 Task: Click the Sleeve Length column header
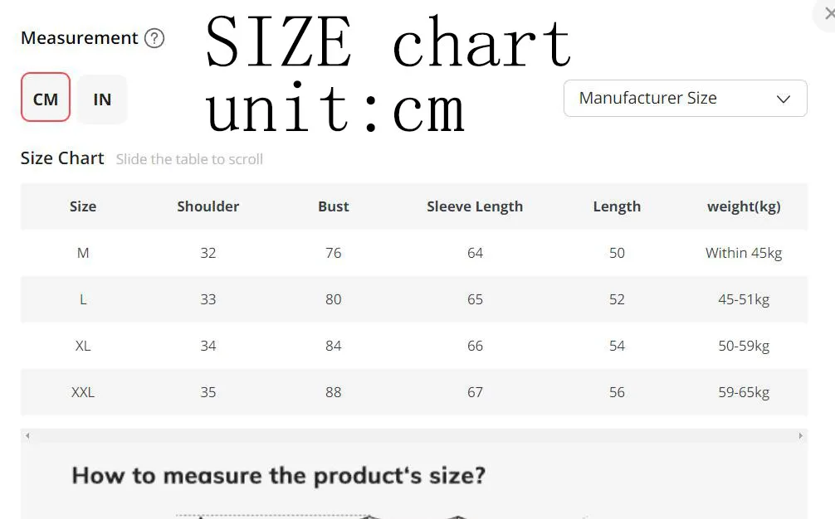[475, 206]
